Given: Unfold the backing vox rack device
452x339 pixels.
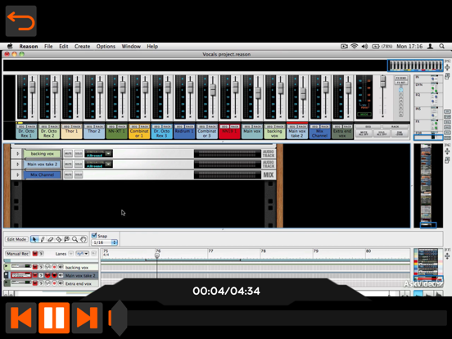Looking at the screenshot, I should [x=17, y=154].
